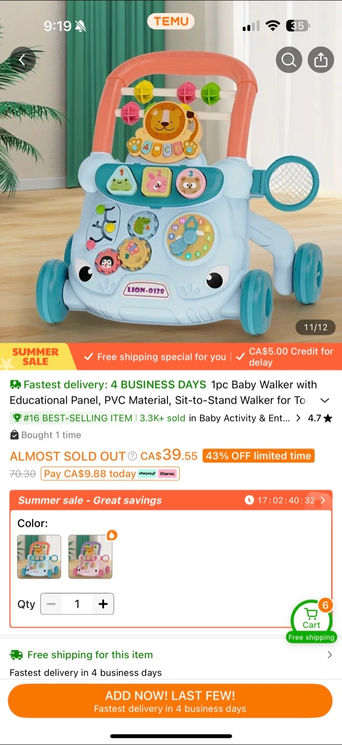The image size is (342, 745).
Task: Open the Cart floating icon
Action: pos(311,620)
